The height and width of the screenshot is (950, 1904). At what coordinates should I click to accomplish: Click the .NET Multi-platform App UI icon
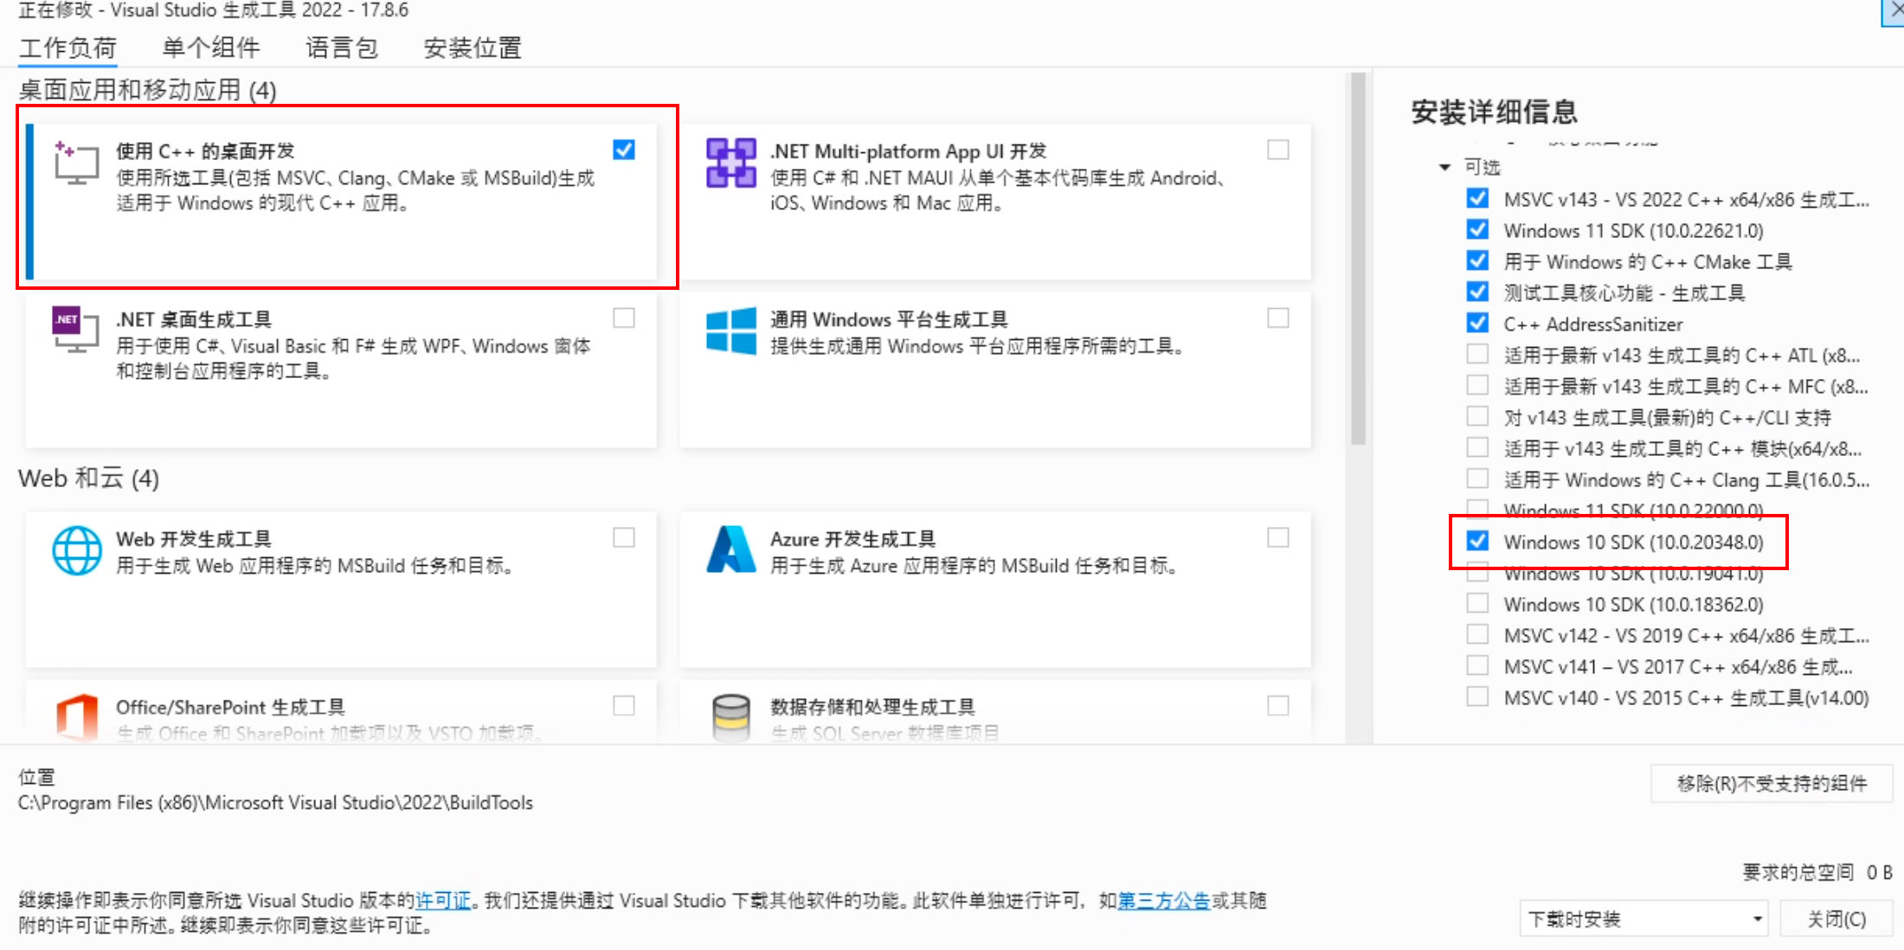(730, 163)
